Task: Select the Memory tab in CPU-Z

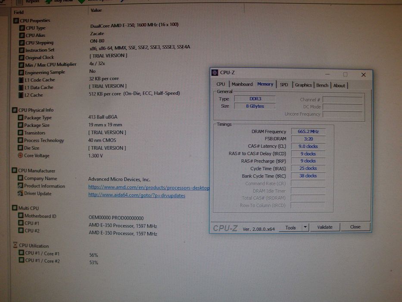Action: 265,84
